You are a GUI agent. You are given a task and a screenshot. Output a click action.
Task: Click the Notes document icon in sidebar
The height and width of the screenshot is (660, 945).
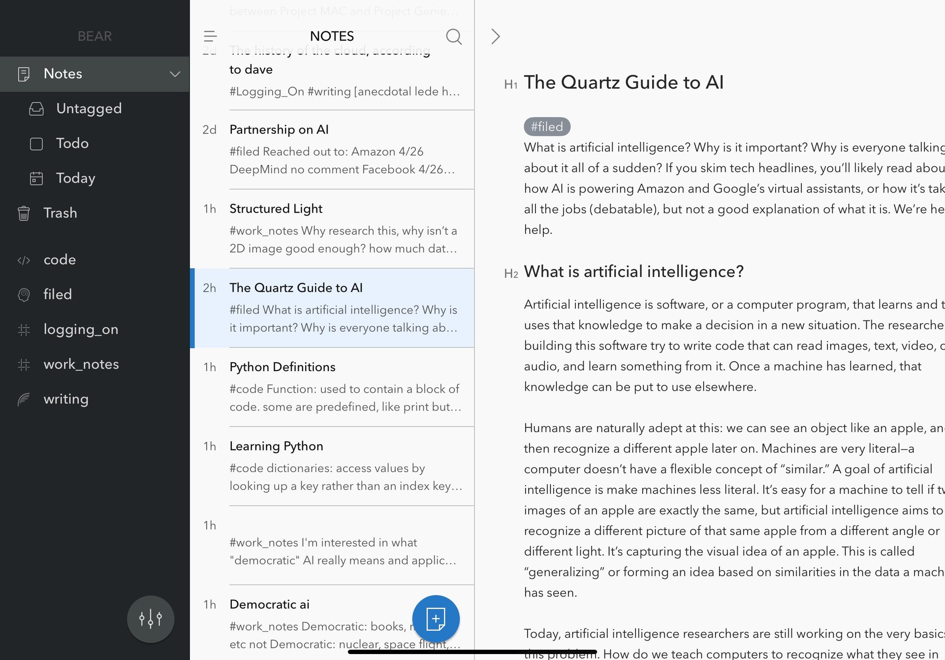[x=24, y=74]
